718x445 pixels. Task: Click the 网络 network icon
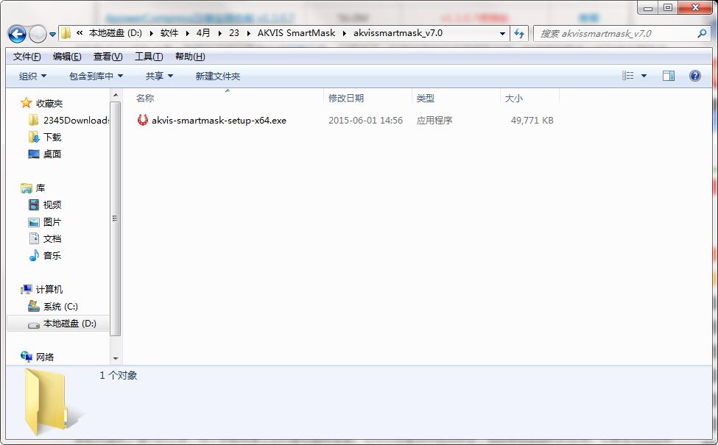click(x=26, y=357)
